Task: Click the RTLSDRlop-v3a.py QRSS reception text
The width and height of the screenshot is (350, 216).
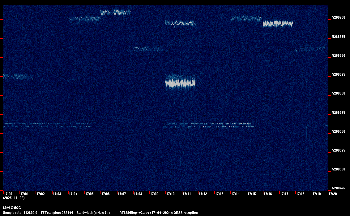Action: 159,213
